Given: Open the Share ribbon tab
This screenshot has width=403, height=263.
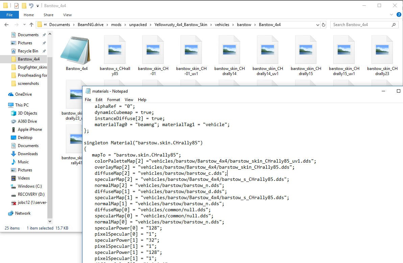Looking at the screenshot, I should 48,15.
